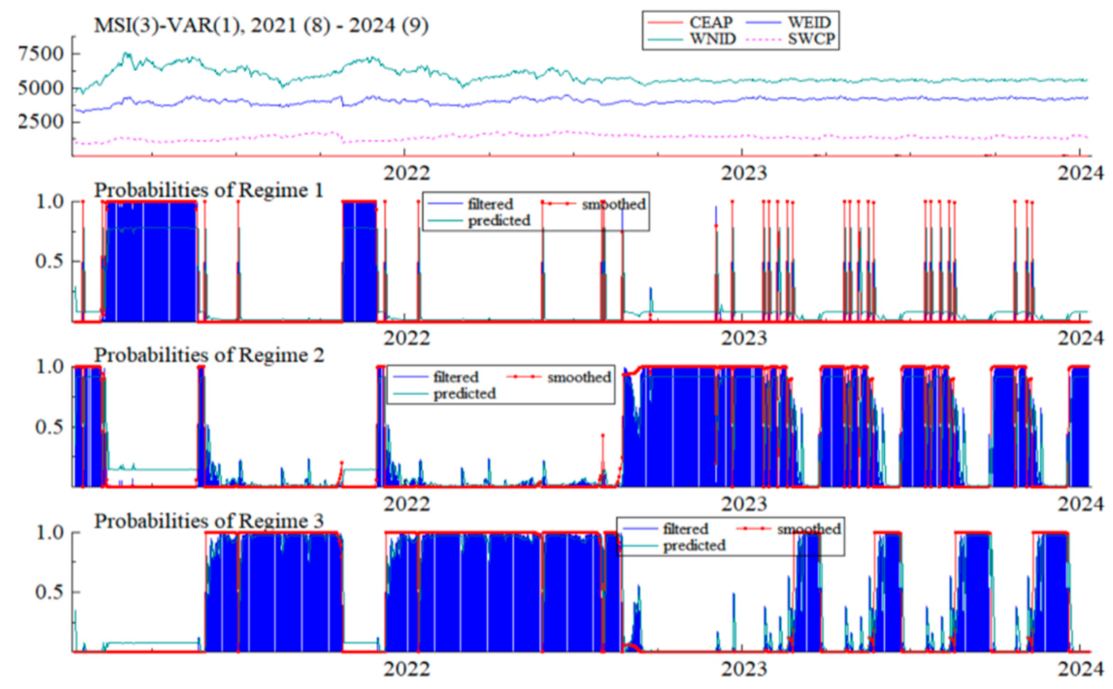Image resolution: width=1113 pixels, height=689 pixels.
Task: Click Regime 3 predicted legend label
Action: tap(694, 545)
